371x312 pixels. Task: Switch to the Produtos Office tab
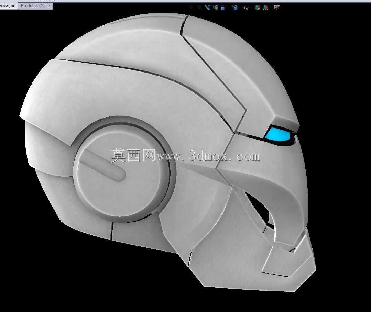coord(35,6)
